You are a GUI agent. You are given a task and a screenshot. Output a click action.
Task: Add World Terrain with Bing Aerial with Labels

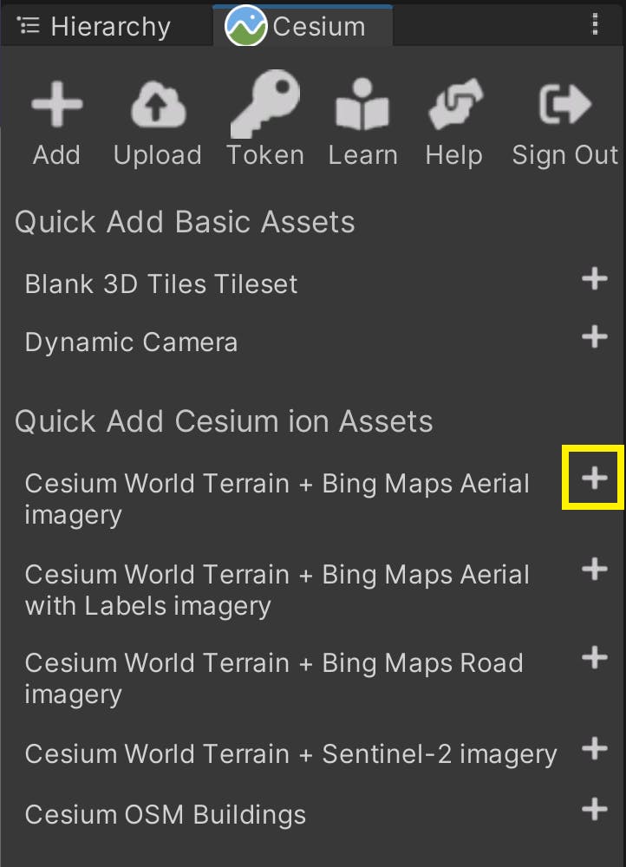coord(594,570)
